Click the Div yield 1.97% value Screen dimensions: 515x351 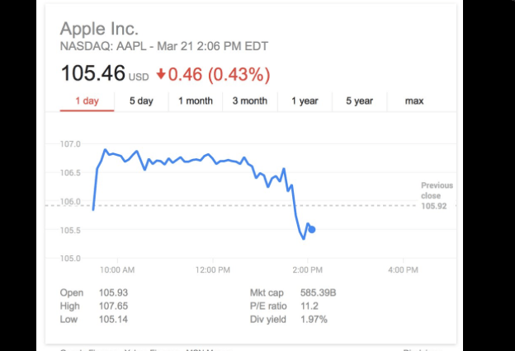click(x=314, y=319)
